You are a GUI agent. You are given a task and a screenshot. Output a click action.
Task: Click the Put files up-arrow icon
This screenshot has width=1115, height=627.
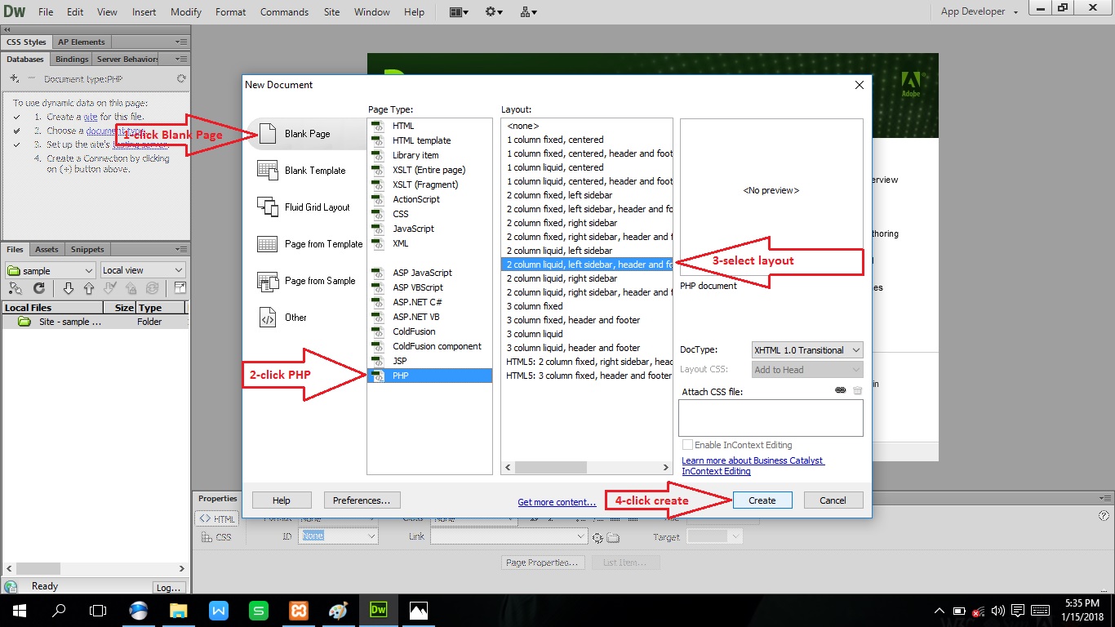(x=89, y=288)
